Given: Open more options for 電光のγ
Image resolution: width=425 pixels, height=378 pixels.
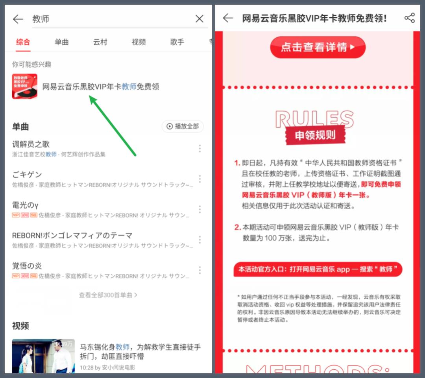Looking at the screenshot, I should pos(200,209).
